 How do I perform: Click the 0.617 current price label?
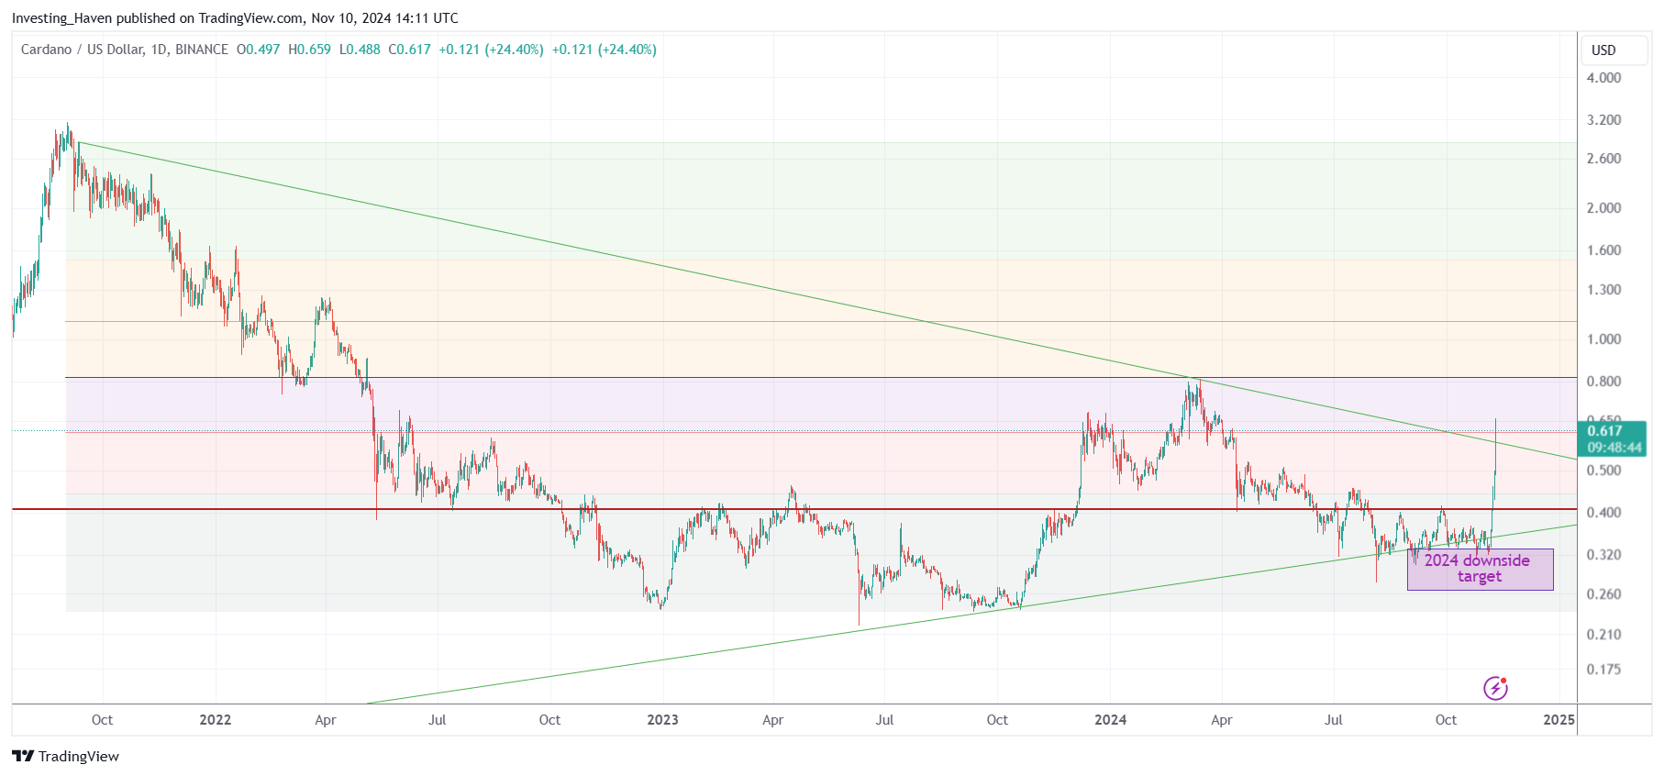coord(1604,431)
